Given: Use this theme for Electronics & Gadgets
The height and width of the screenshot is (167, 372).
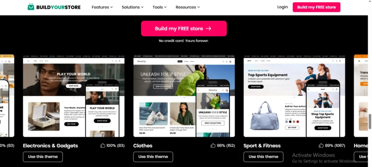Looking at the screenshot, I should point(43,156).
